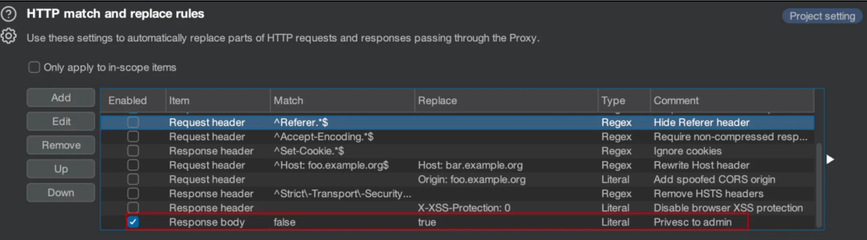Click the Project setting badge
Viewport: 867px width, 240px height.
point(822,16)
